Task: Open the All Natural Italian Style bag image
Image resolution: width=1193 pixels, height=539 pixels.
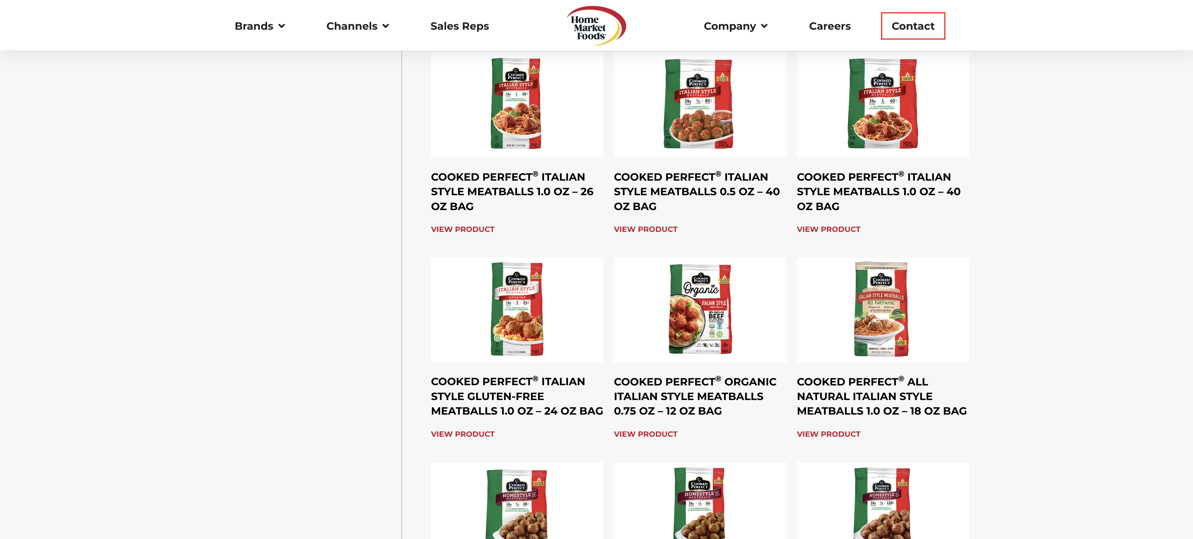Action: point(882,310)
